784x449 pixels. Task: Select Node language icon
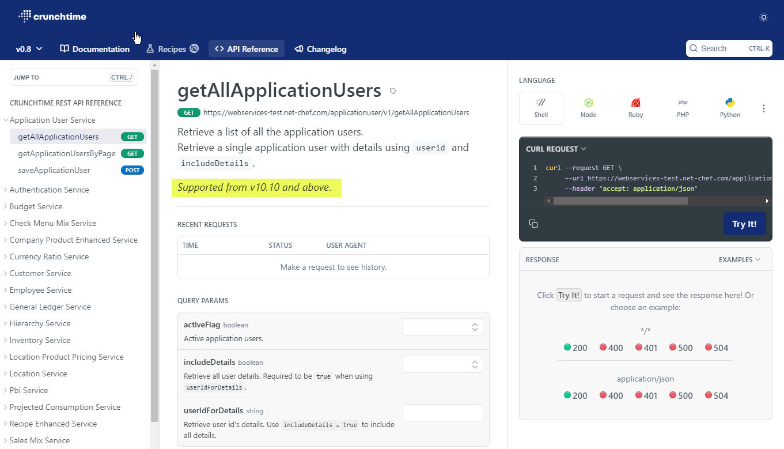pyautogui.click(x=588, y=108)
